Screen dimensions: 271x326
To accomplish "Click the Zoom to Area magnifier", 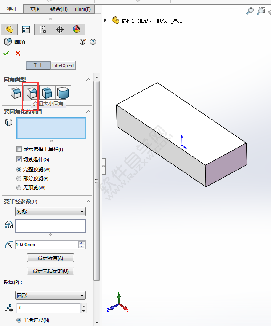I will (260, 11).
